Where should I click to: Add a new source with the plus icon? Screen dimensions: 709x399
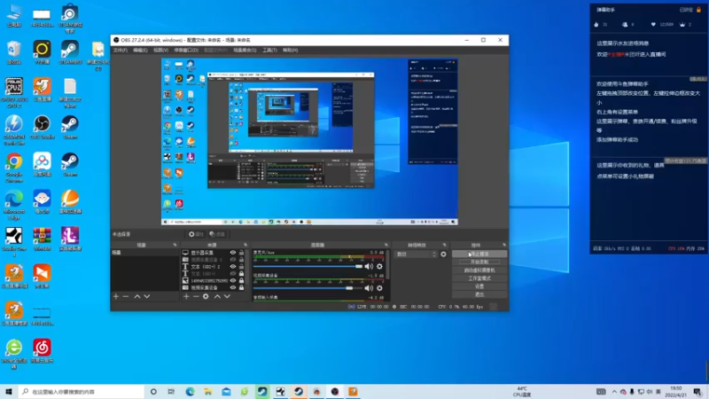pos(186,296)
